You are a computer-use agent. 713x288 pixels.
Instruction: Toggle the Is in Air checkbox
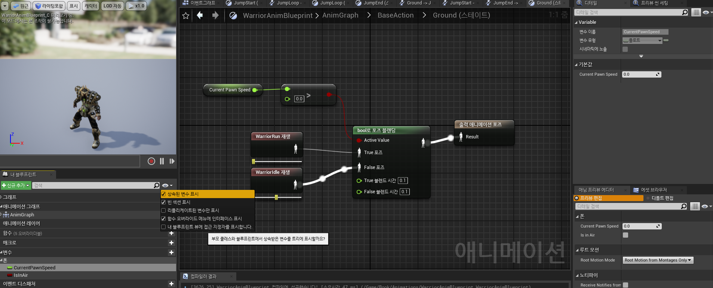coord(626,235)
